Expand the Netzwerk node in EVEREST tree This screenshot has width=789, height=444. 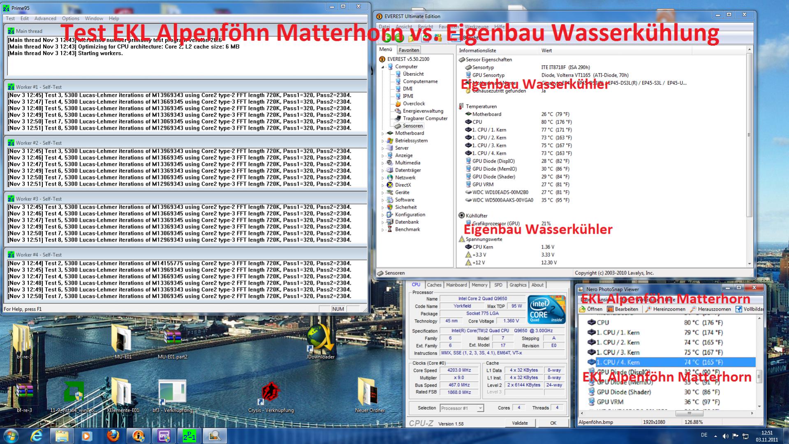(383, 178)
